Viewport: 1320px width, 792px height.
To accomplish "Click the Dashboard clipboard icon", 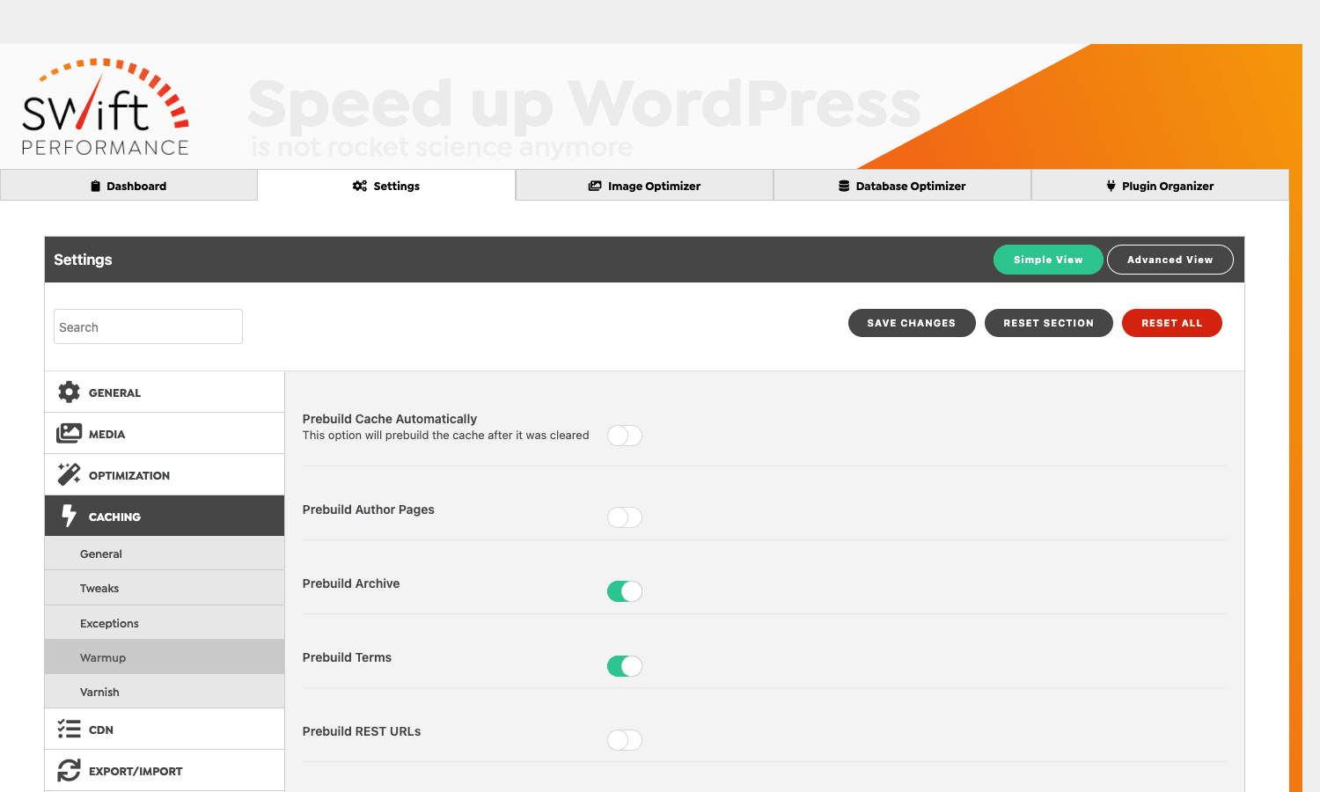I will [x=95, y=186].
